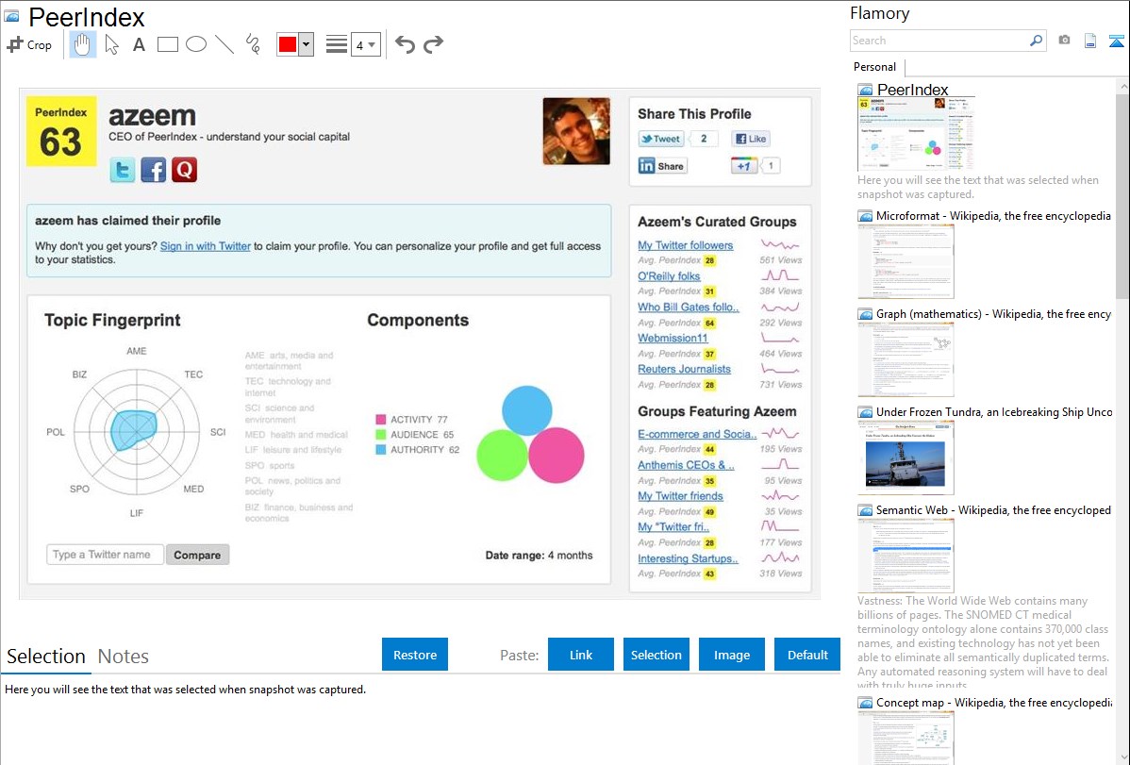Screen dimensions: 1130x765
Task: Open the PeerIndex snapshot thumbnail
Action: pyautogui.click(x=915, y=133)
